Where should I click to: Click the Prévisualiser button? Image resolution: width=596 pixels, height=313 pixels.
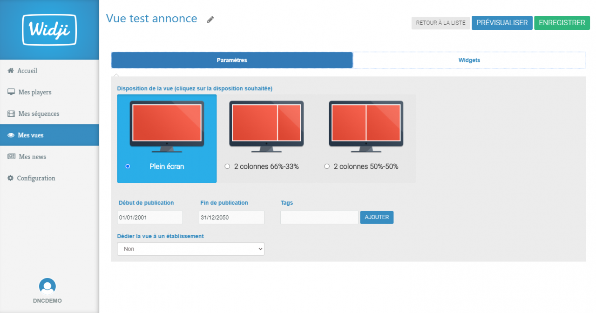point(502,23)
